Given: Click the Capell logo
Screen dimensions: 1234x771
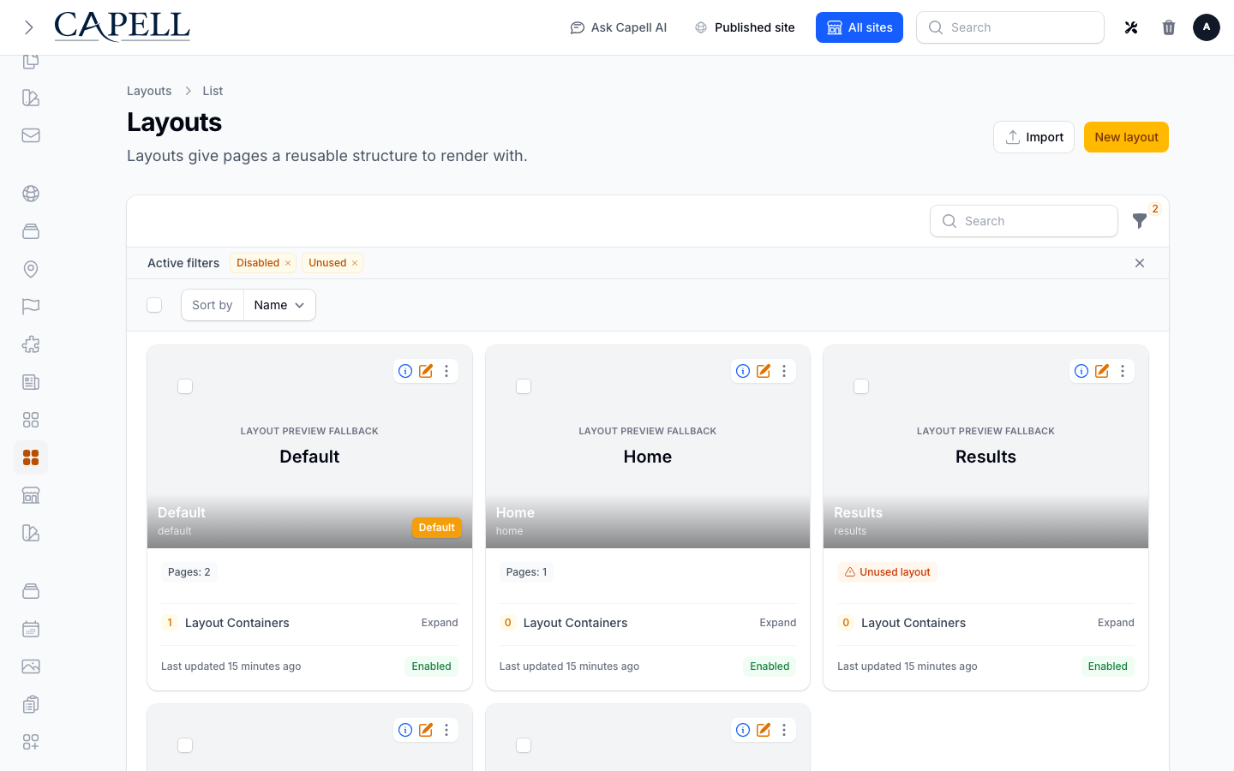Looking at the screenshot, I should [122, 27].
